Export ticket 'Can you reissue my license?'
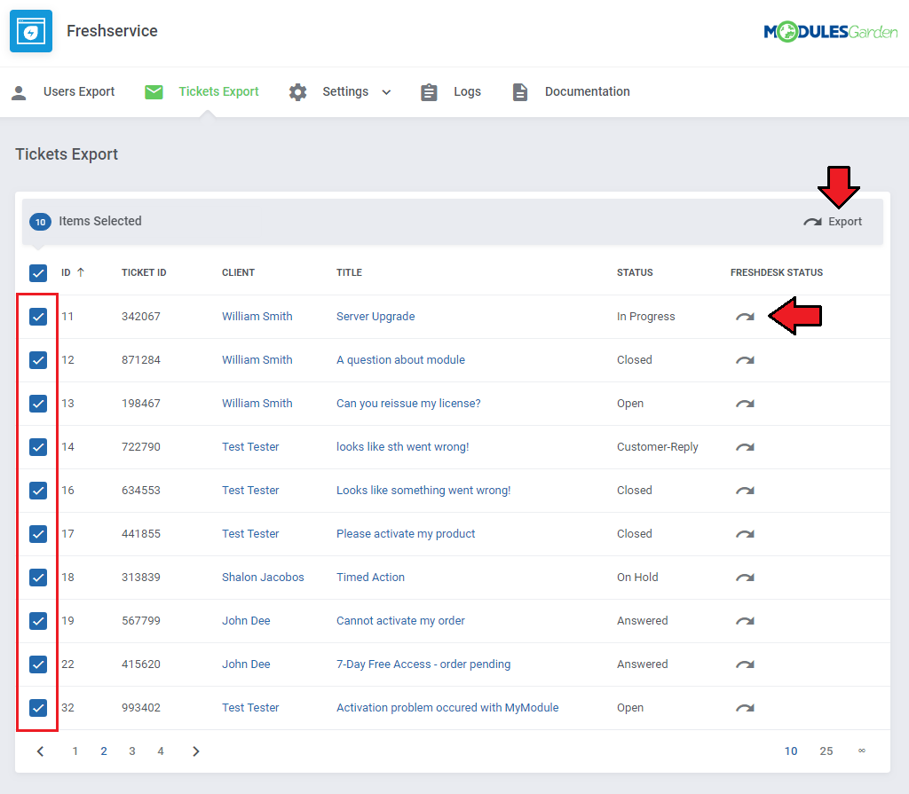The width and height of the screenshot is (909, 794). coord(745,404)
